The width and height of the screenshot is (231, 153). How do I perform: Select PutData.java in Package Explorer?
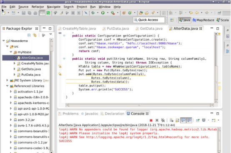click(x=31, y=75)
